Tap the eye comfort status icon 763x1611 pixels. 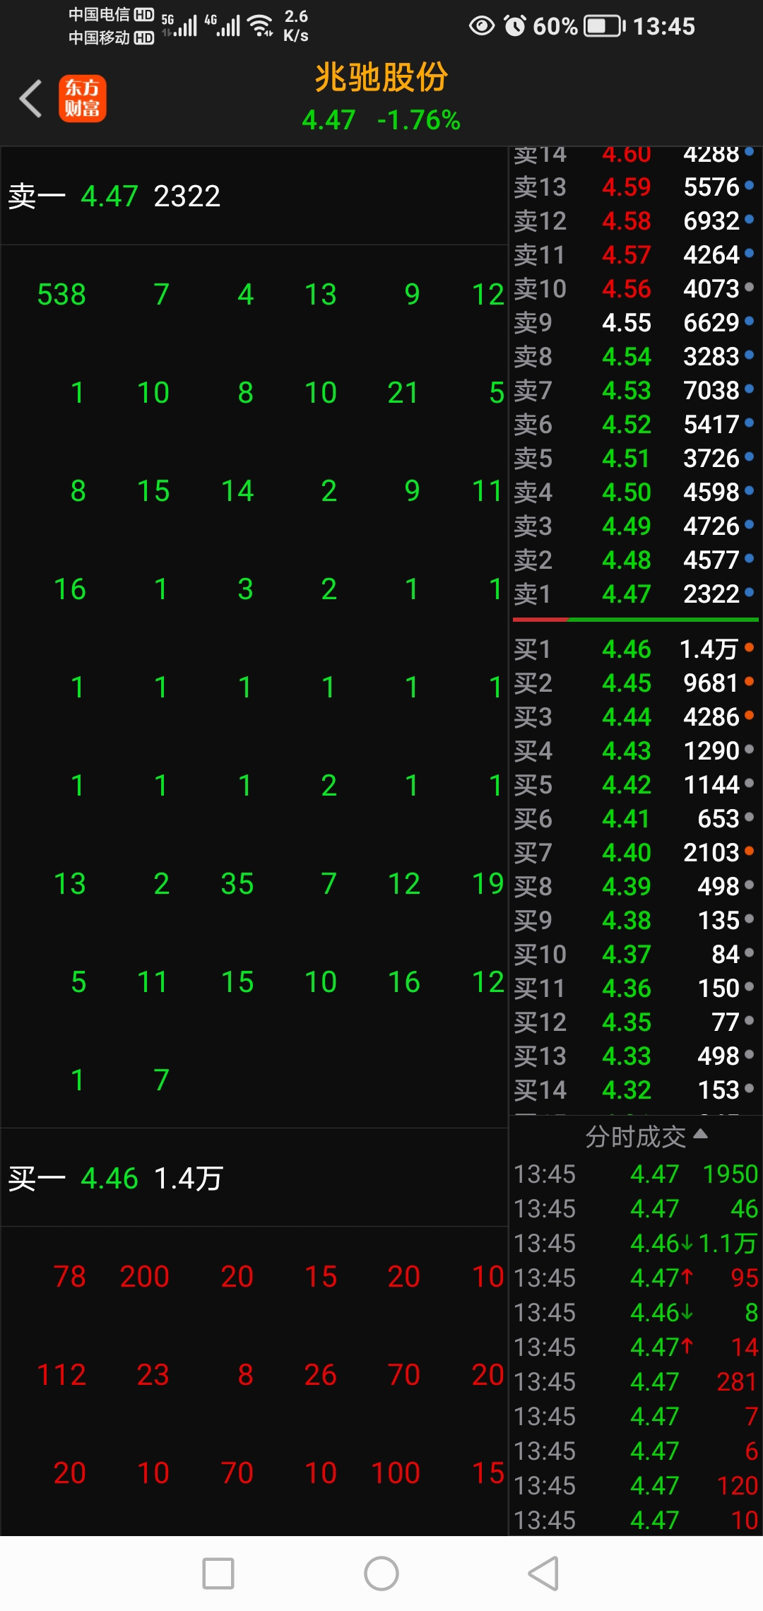click(x=482, y=26)
